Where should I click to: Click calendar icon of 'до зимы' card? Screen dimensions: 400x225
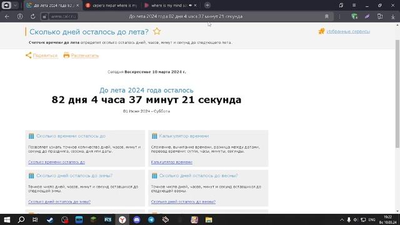point(31,176)
